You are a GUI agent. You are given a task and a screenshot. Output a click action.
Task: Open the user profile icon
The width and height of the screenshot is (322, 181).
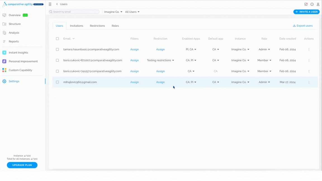tap(318, 4)
